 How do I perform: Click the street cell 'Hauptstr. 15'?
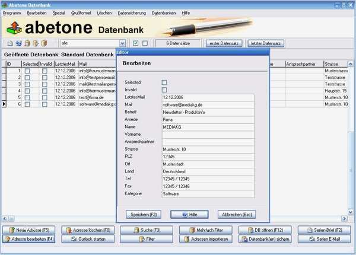click(336, 91)
